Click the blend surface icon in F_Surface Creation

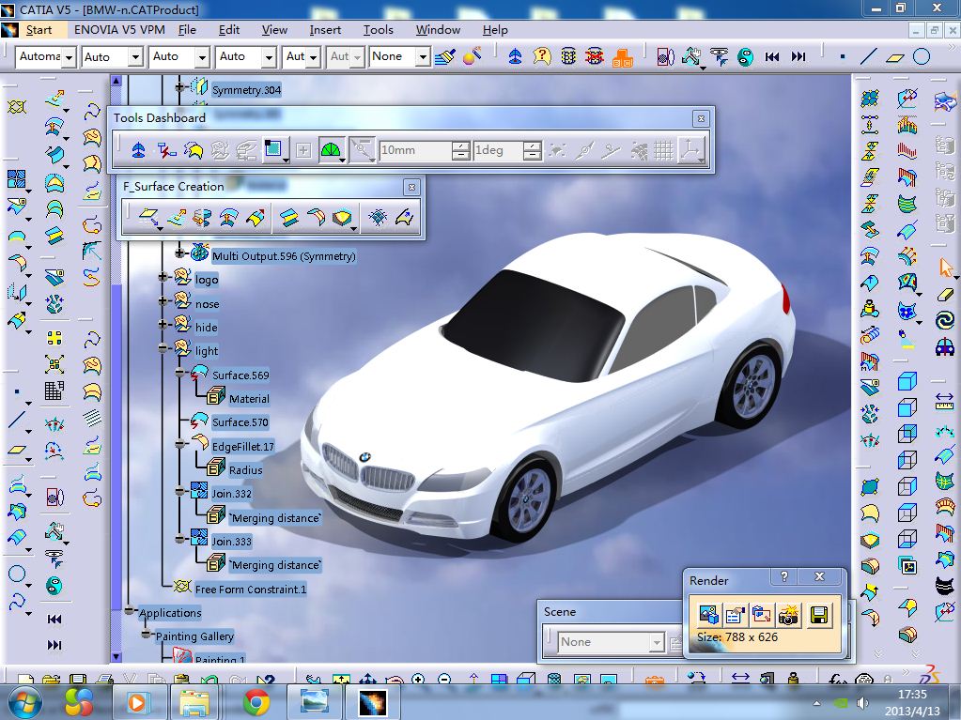316,218
